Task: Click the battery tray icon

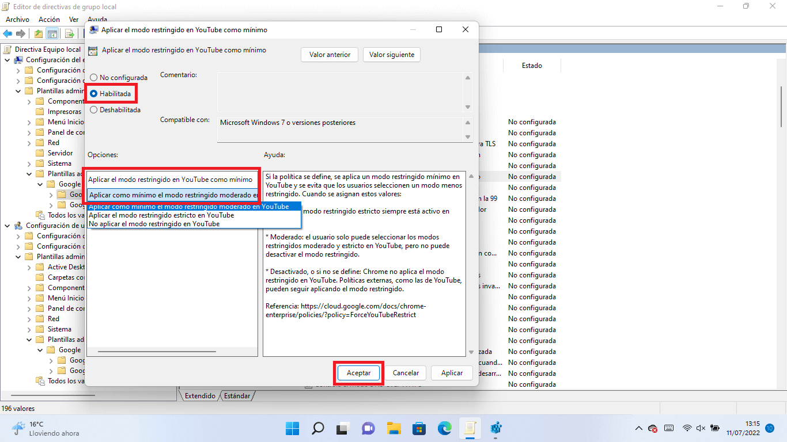Action: click(x=715, y=428)
